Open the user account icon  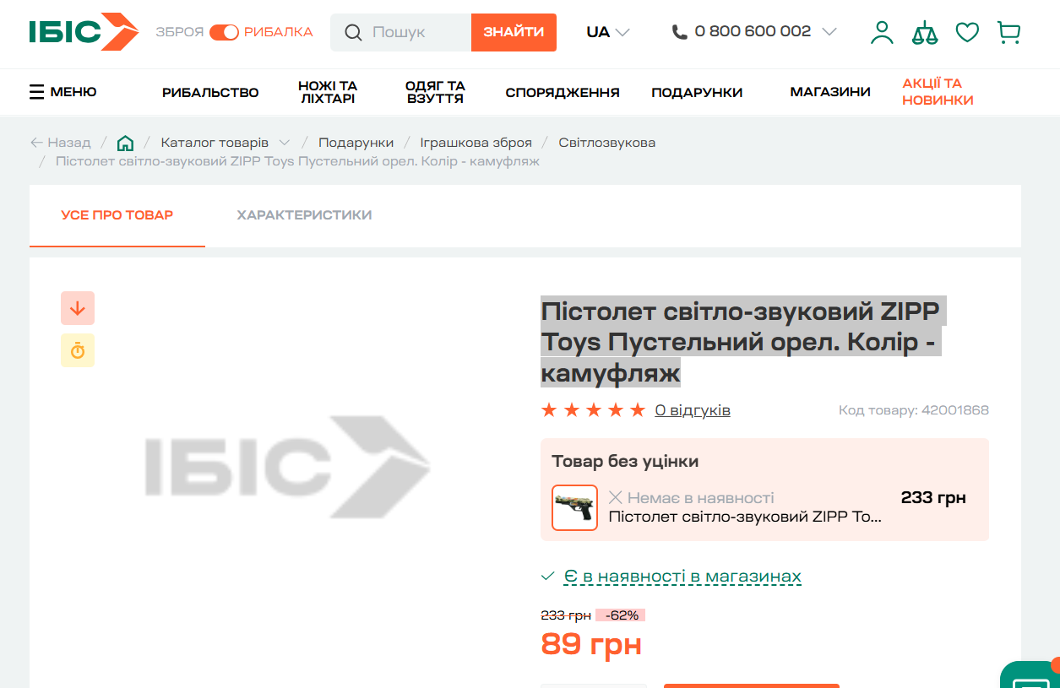pos(882,32)
